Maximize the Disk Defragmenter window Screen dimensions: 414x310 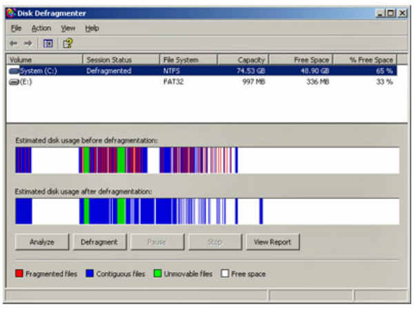[x=390, y=13]
